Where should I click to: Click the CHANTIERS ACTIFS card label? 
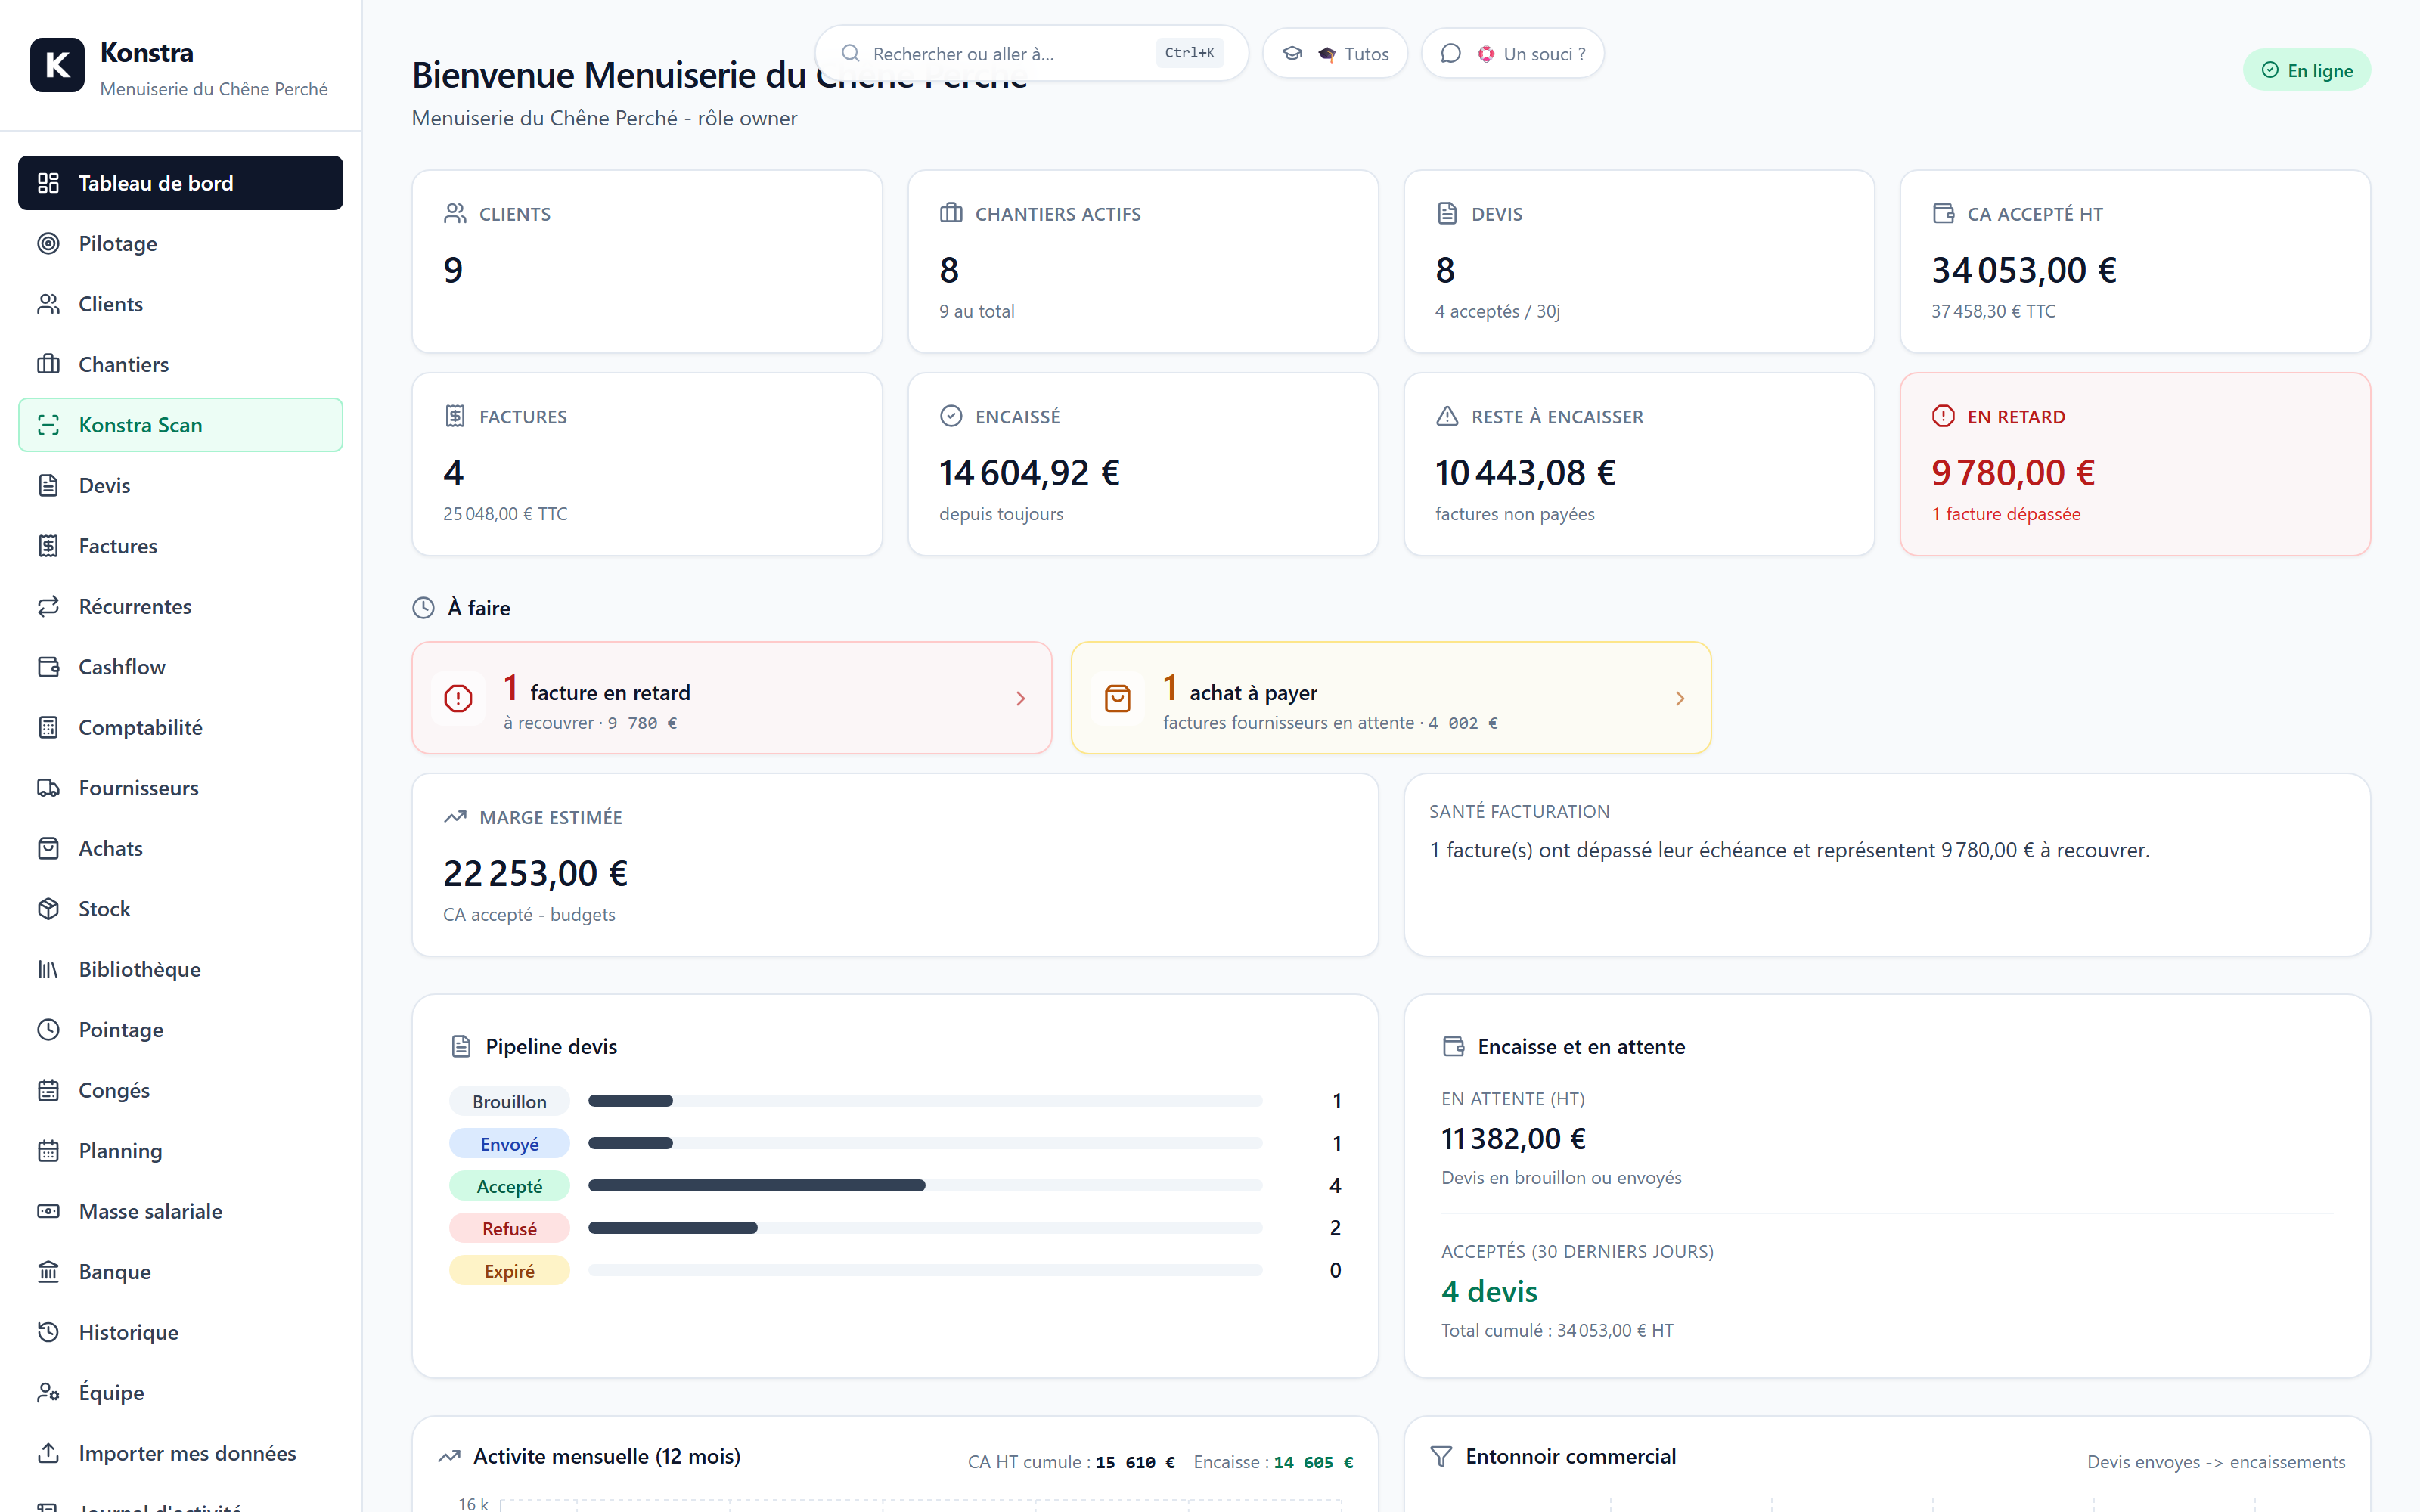[x=1057, y=214]
